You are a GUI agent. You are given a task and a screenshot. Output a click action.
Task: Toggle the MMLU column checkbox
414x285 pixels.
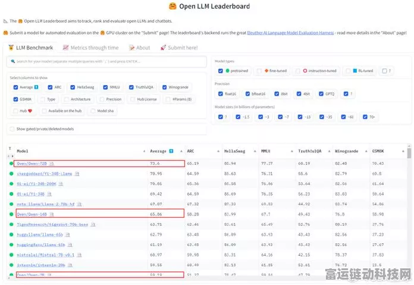[x=105, y=87]
